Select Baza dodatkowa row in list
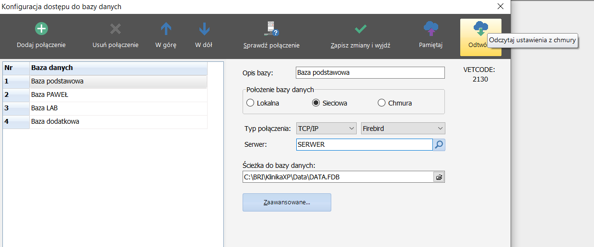The height and width of the screenshot is (247, 594). point(105,121)
